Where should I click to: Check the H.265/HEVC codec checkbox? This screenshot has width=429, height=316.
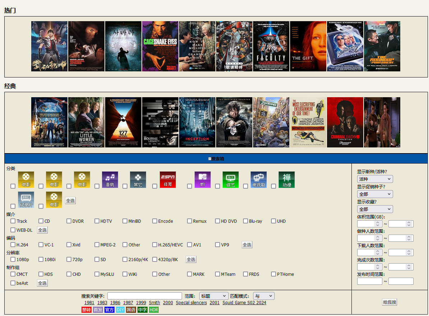[x=155, y=245]
